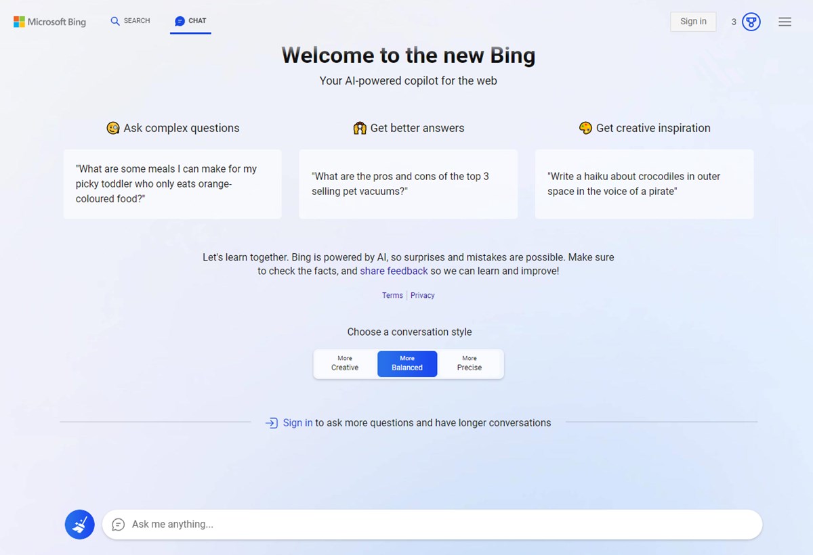Follow the Sign in link for longer conversations
This screenshot has width=813, height=555.
point(297,423)
